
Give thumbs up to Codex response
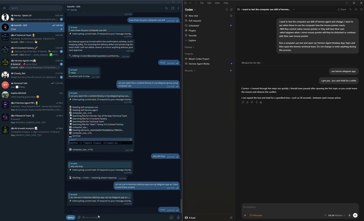[x=248, y=102]
